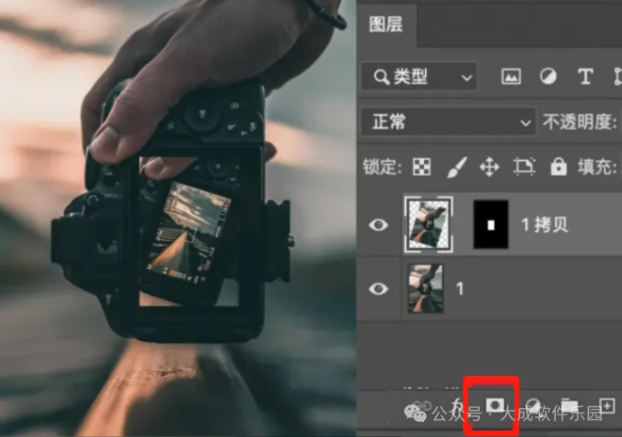Image resolution: width=622 pixels, height=437 pixels.
Task: Click the Create new group folder icon
Action: pos(570,406)
